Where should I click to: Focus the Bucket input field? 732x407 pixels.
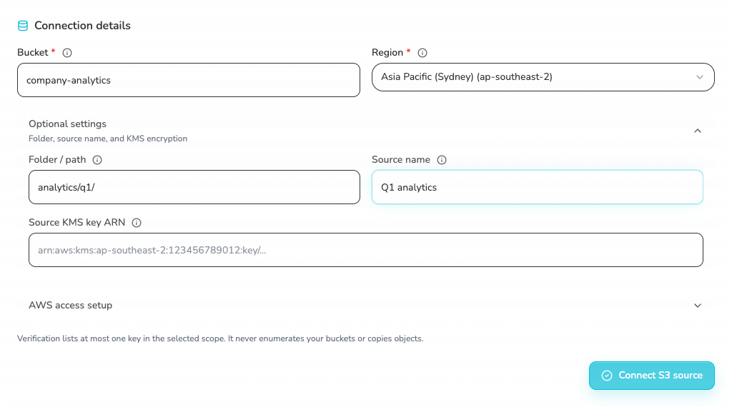coord(189,80)
